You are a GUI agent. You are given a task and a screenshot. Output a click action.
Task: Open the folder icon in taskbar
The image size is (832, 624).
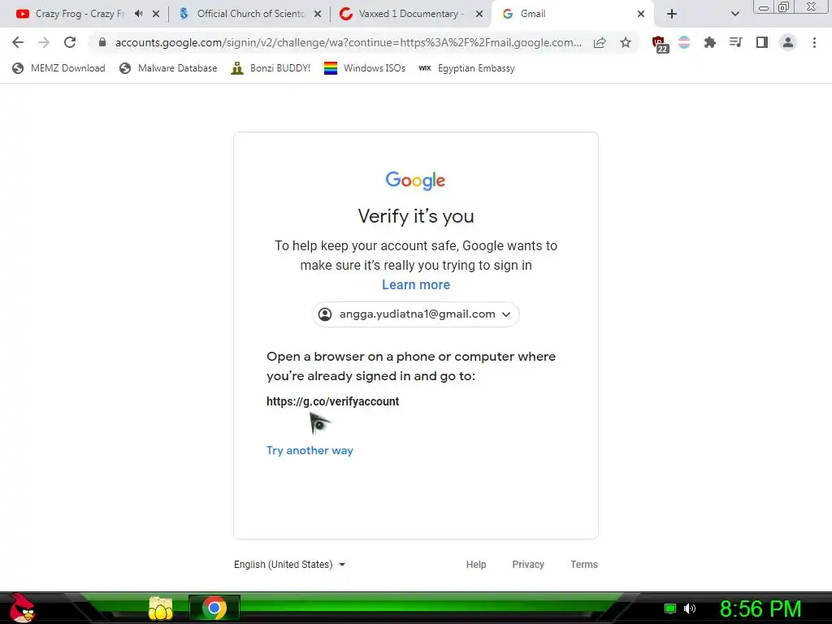pos(161,608)
